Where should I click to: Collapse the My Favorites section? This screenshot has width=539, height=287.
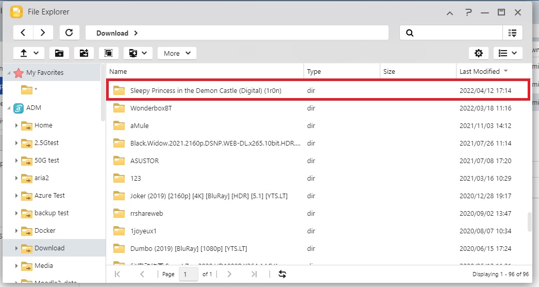(x=9, y=73)
